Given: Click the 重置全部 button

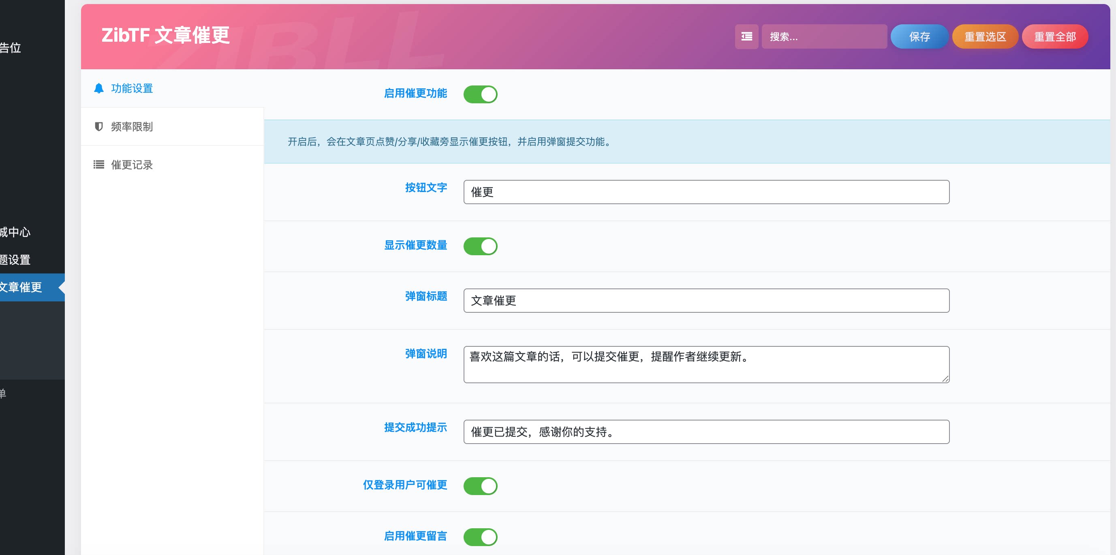Looking at the screenshot, I should click(1055, 36).
